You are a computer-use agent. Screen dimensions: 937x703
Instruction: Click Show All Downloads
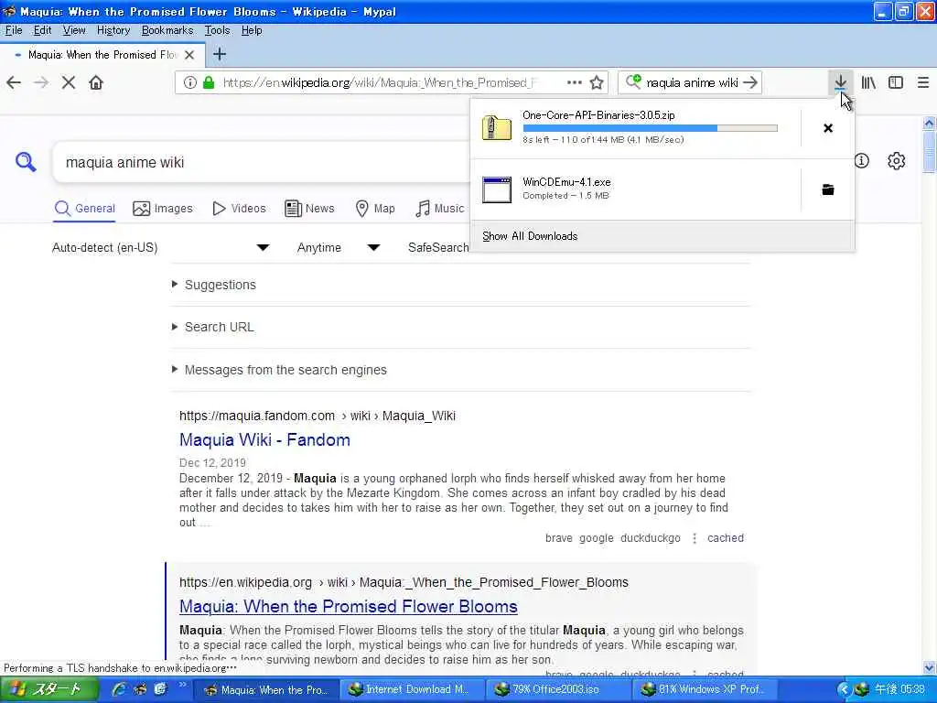click(530, 236)
